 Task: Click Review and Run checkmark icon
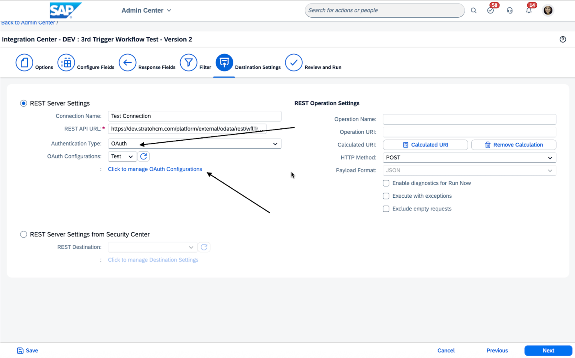(x=293, y=63)
